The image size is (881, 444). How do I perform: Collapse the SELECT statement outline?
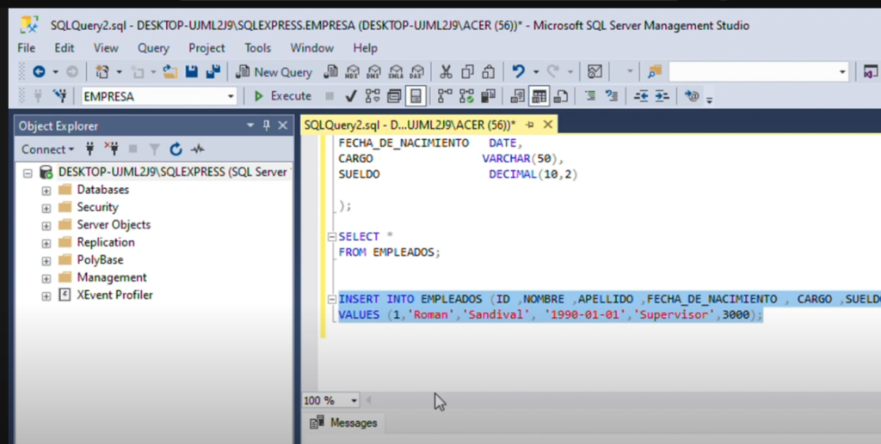pyautogui.click(x=332, y=237)
